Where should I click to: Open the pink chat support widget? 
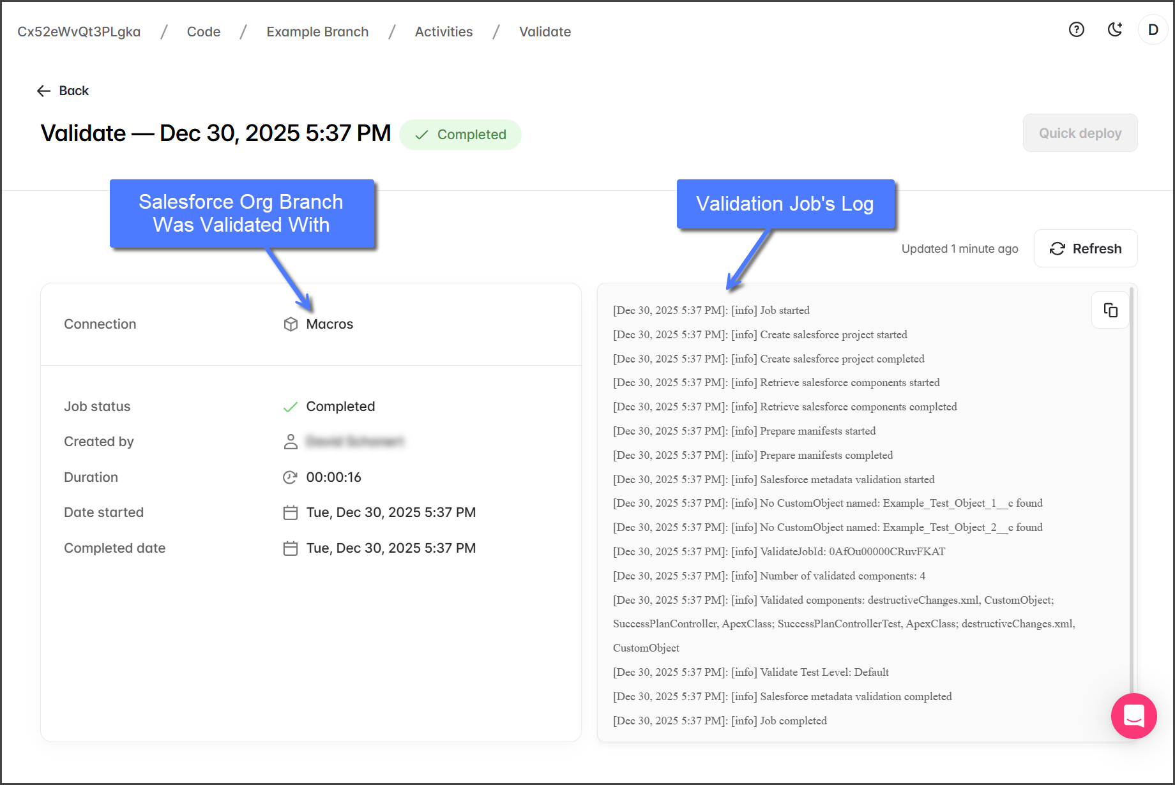tap(1133, 715)
